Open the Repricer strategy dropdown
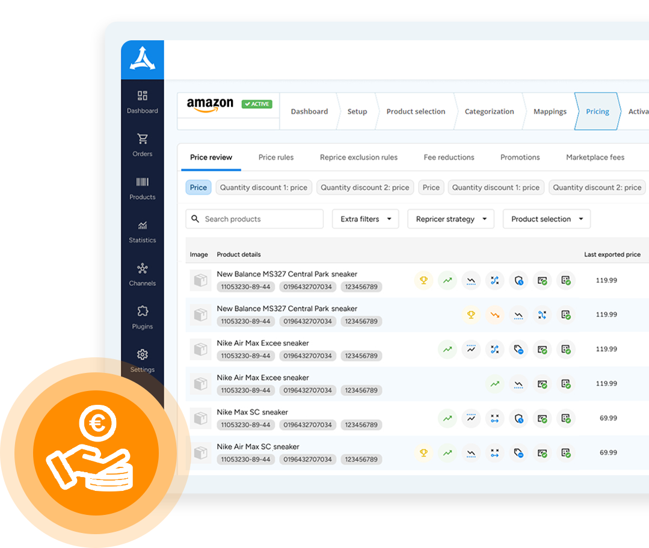 click(451, 219)
